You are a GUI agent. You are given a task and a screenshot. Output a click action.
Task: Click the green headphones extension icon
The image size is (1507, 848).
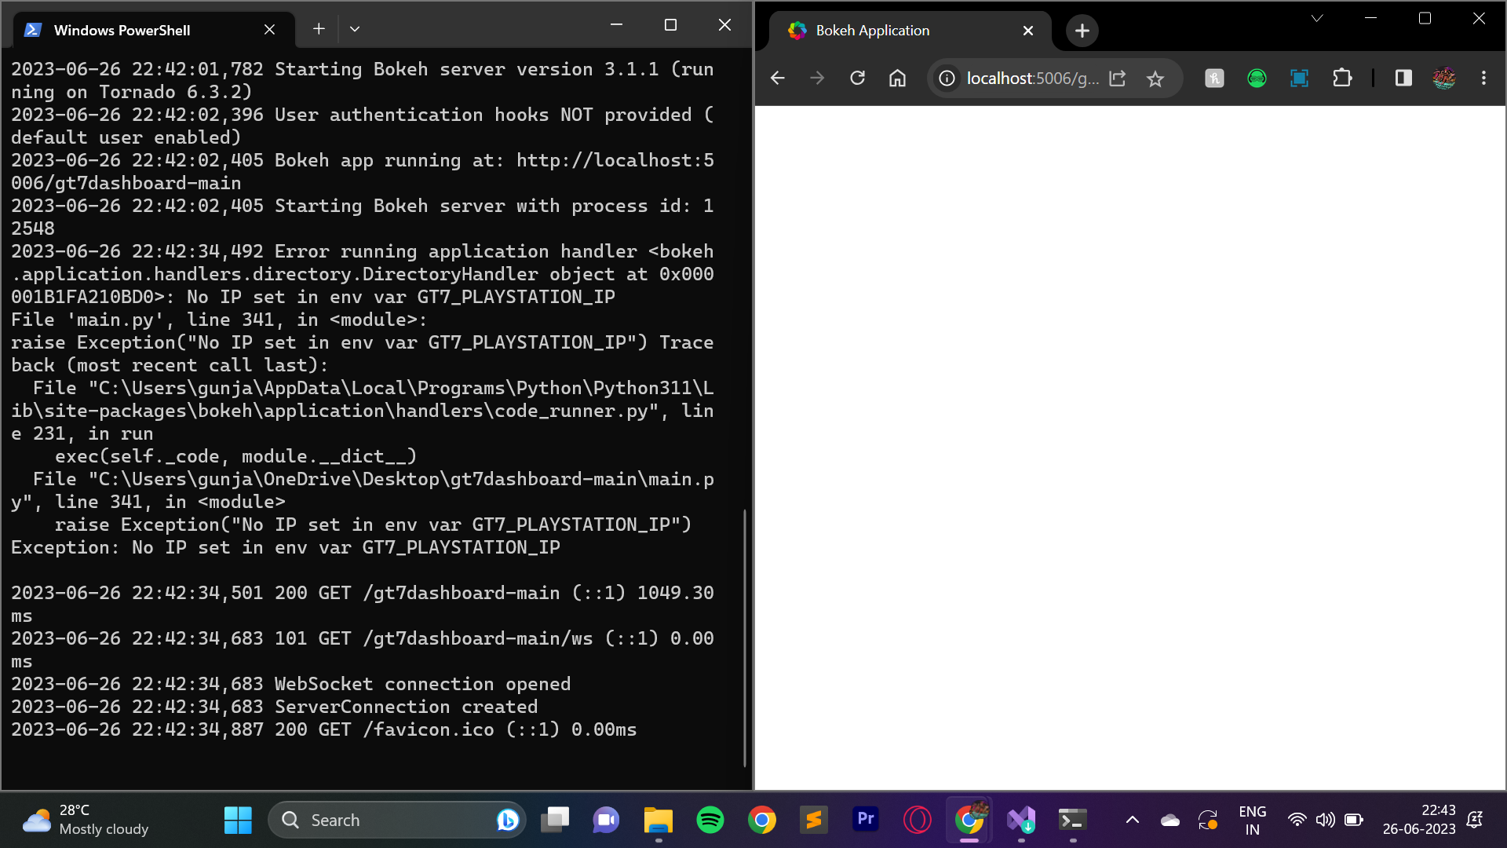[1257, 78]
